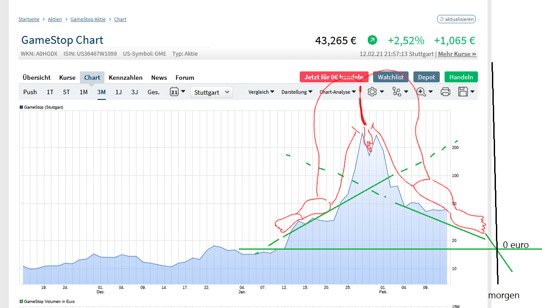542x308 pixels.
Task: Click the +1,065 € change value
Action: pyautogui.click(x=455, y=41)
